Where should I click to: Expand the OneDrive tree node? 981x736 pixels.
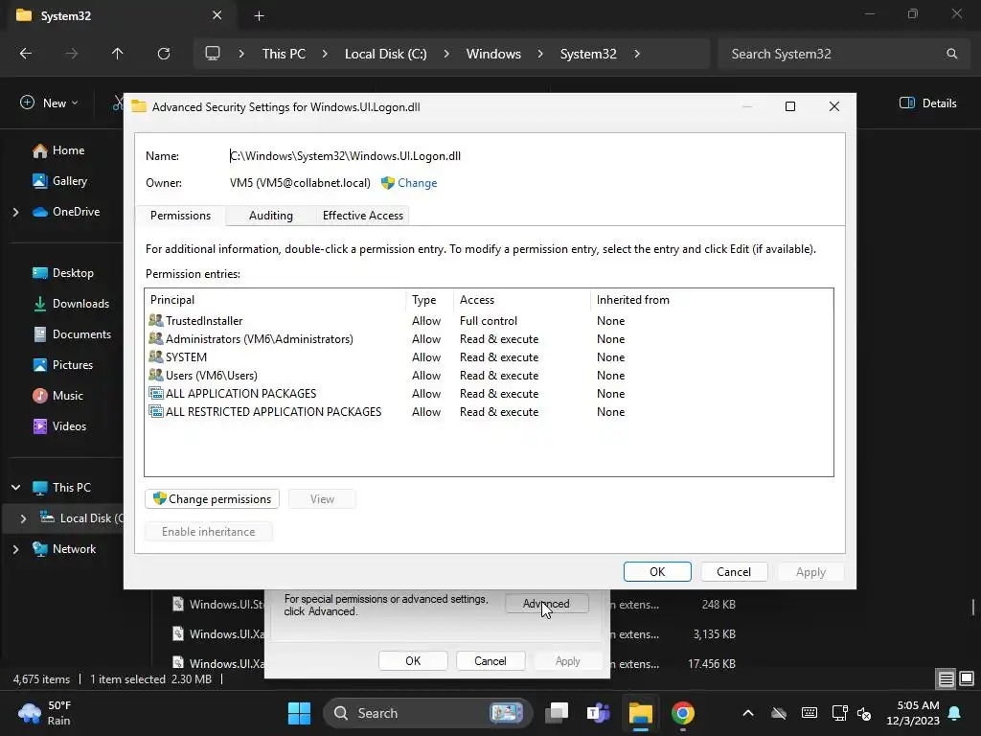point(15,212)
